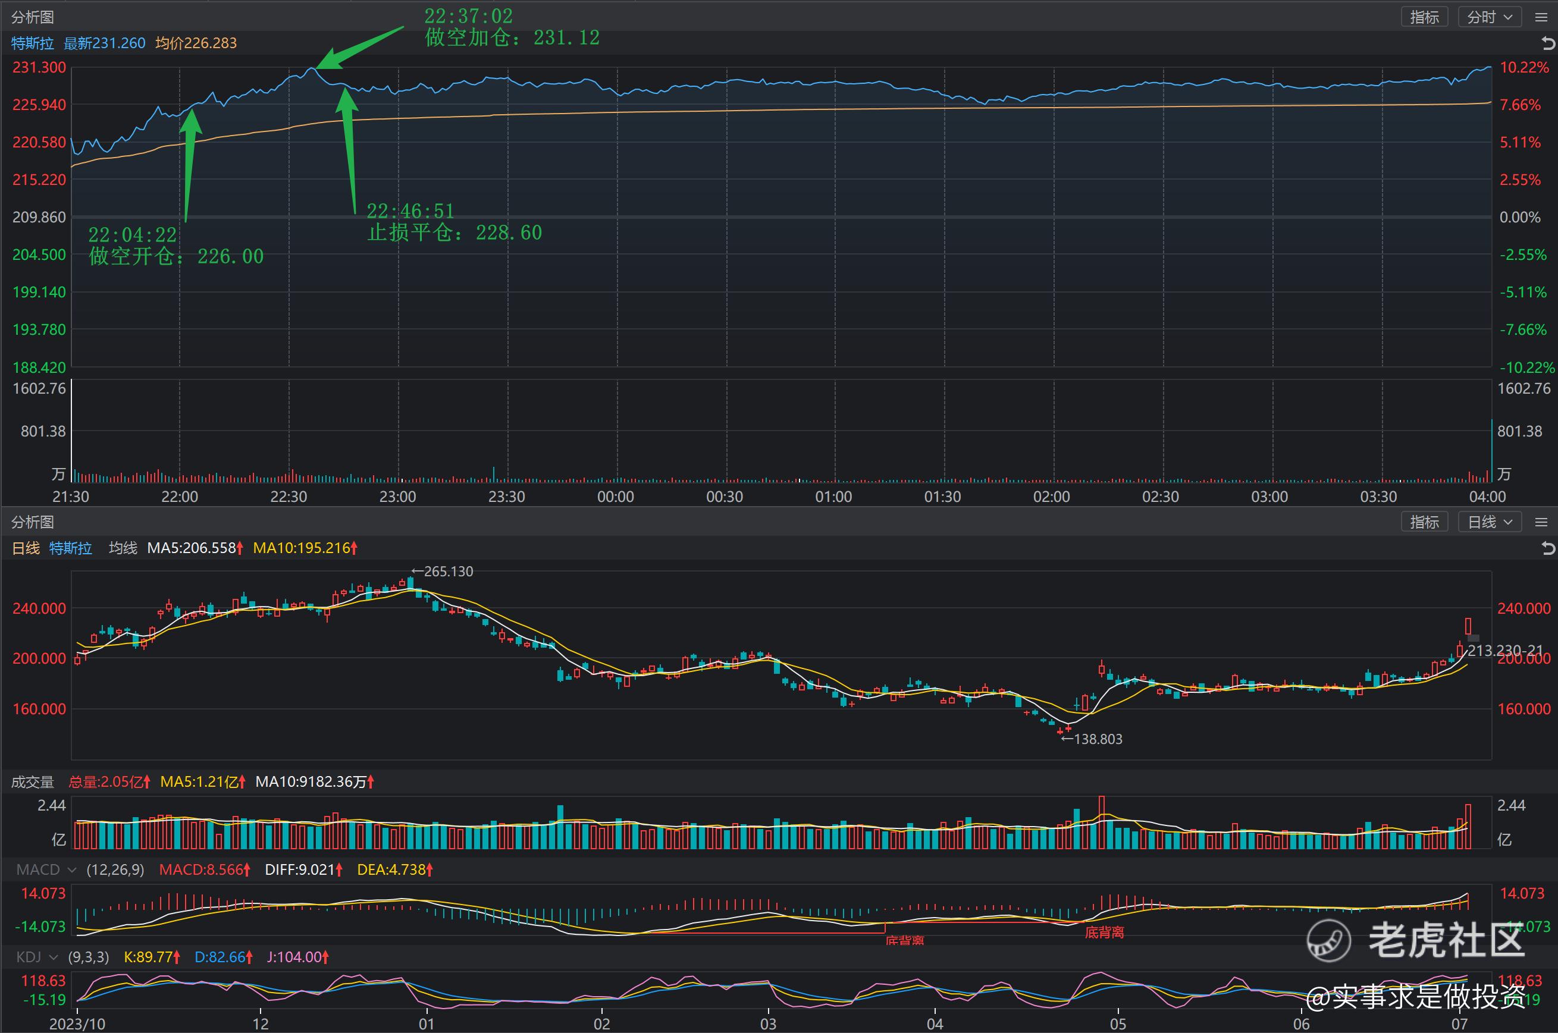Viewport: 1558px width, 1033px height.
Task: Open the upper chart's hamburger menu icon
Action: [x=1541, y=17]
